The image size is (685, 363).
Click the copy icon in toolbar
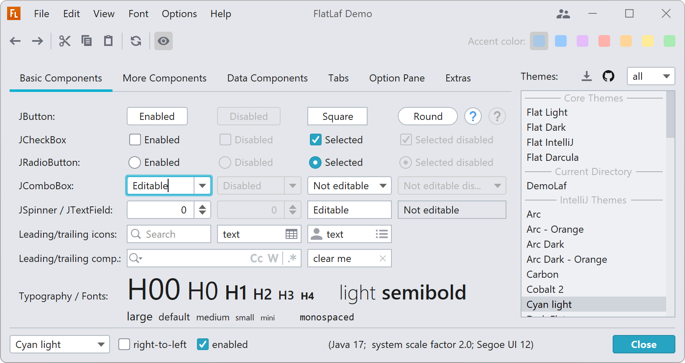click(87, 41)
